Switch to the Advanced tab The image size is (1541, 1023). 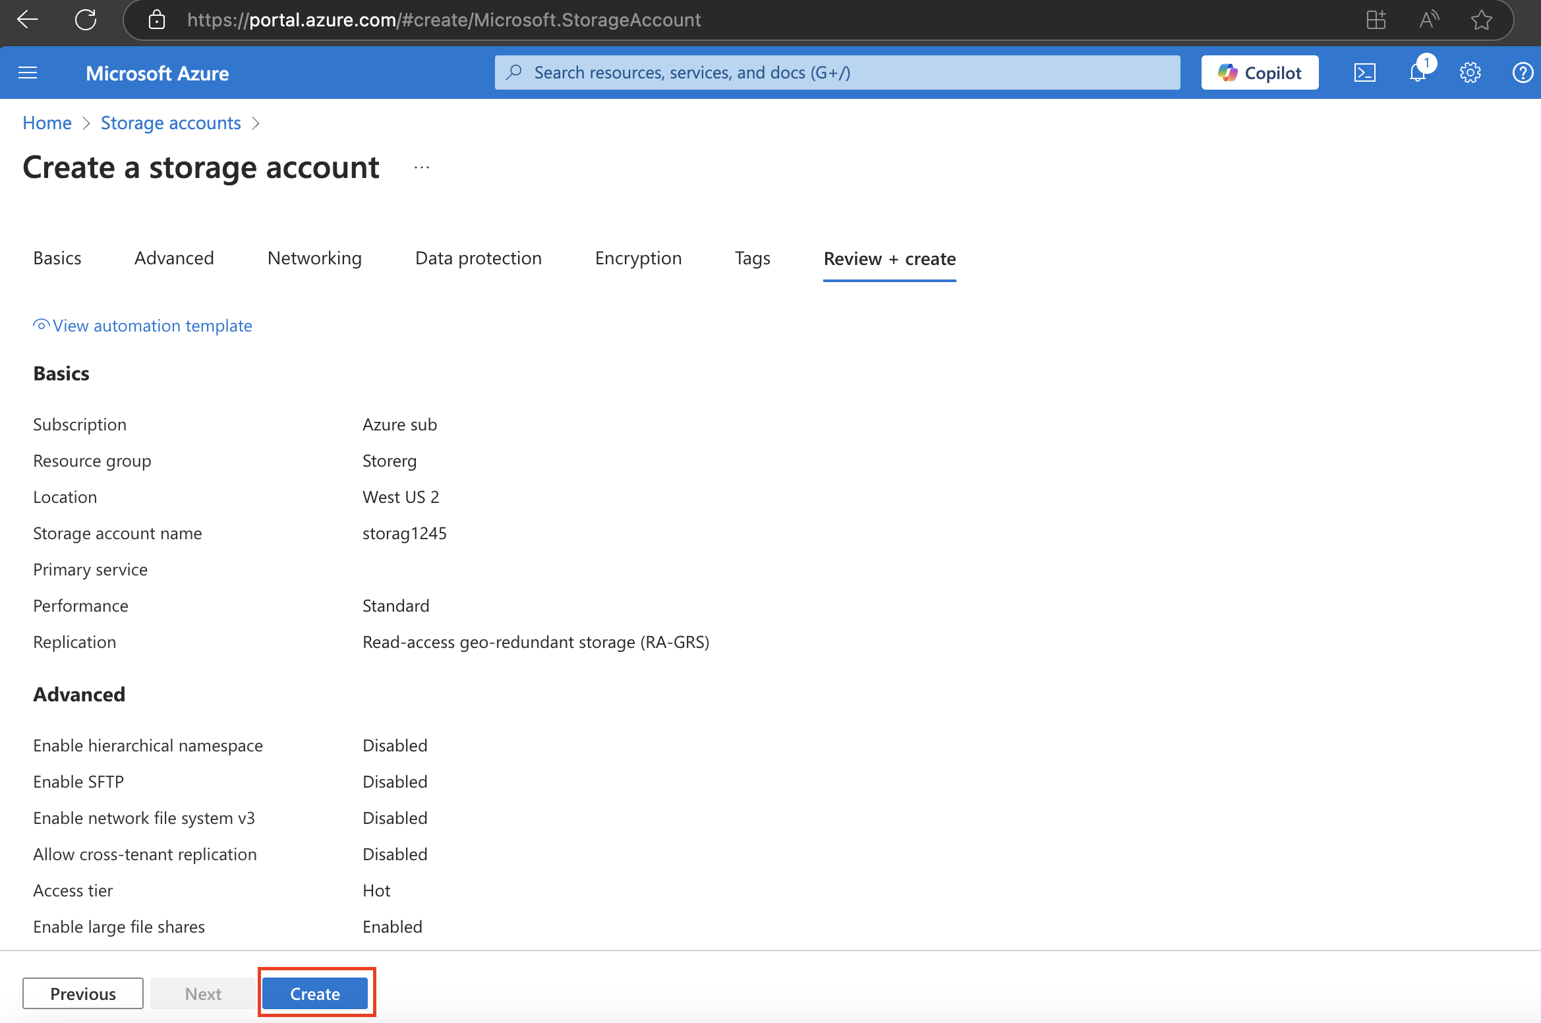(x=174, y=258)
